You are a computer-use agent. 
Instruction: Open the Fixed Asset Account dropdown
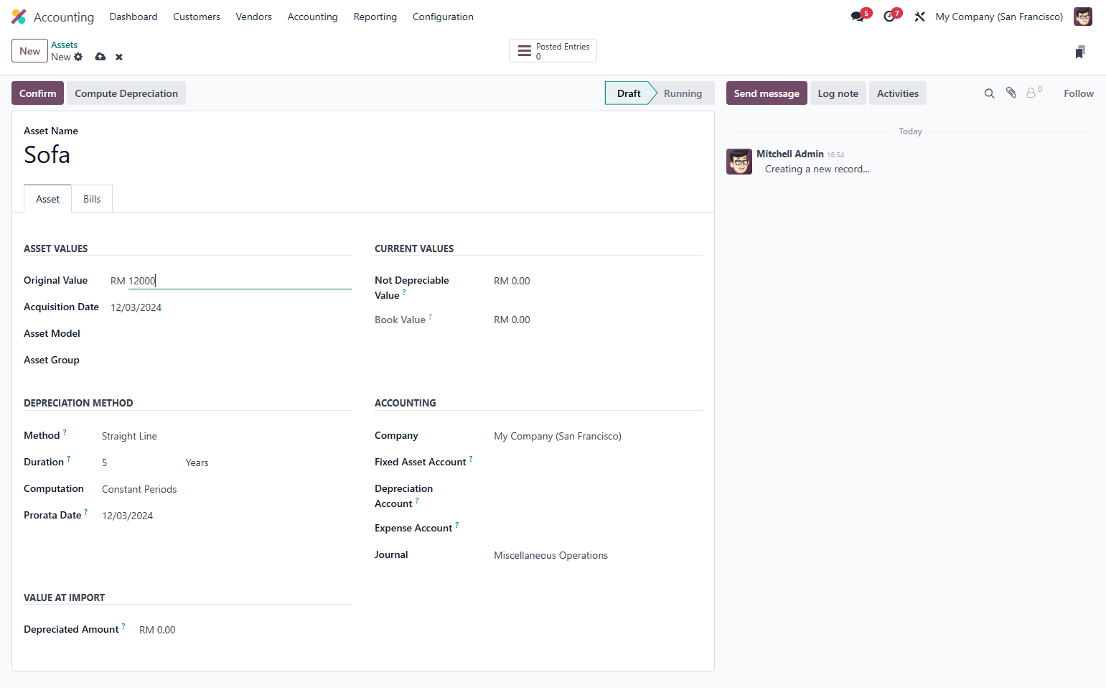click(x=597, y=462)
